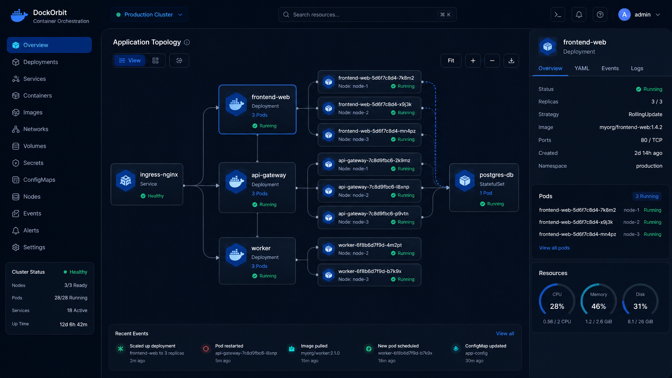Open the Images section
672x378 pixels.
[49, 112]
